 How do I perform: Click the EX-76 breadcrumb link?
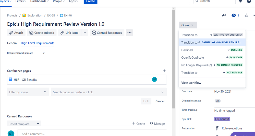tap(68, 15)
